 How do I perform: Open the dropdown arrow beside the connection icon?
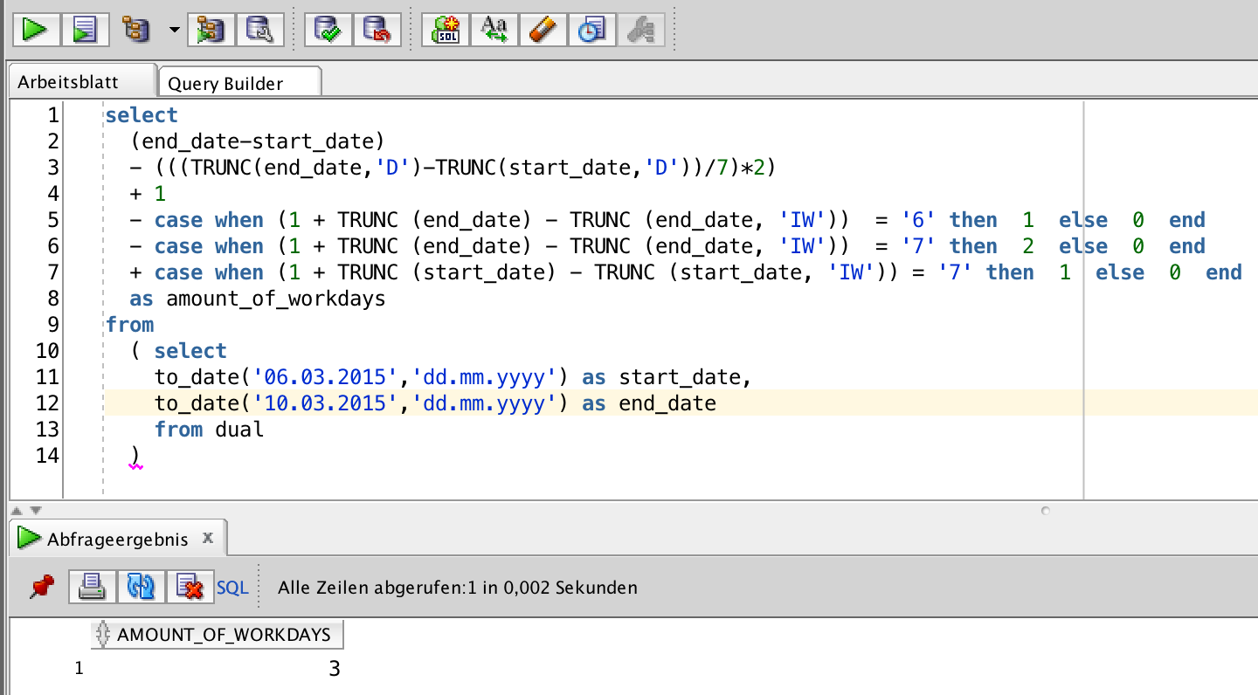(x=172, y=29)
